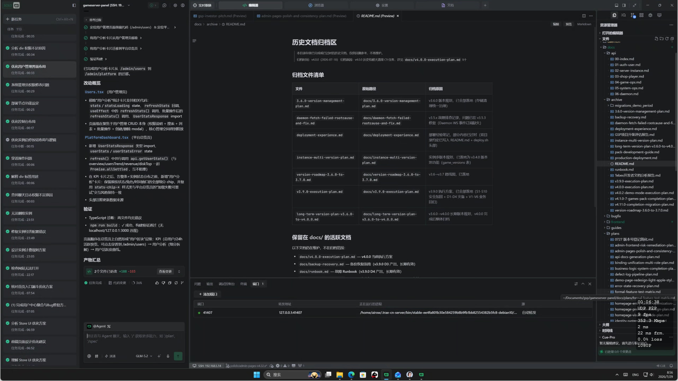Open GLM-5.2 model dropdown
The image size is (678, 381).
pyautogui.click(x=144, y=356)
